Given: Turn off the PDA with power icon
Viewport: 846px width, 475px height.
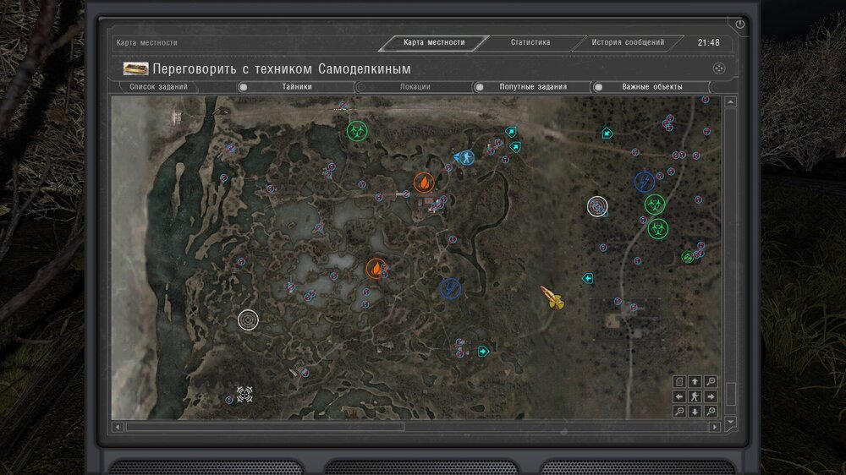Looking at the screenshot, I should (739, 24).
